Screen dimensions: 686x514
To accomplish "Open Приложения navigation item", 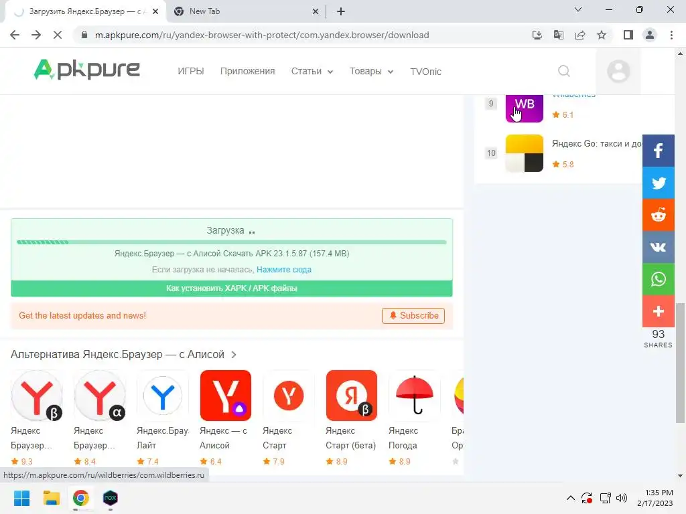I will [248, 71].
